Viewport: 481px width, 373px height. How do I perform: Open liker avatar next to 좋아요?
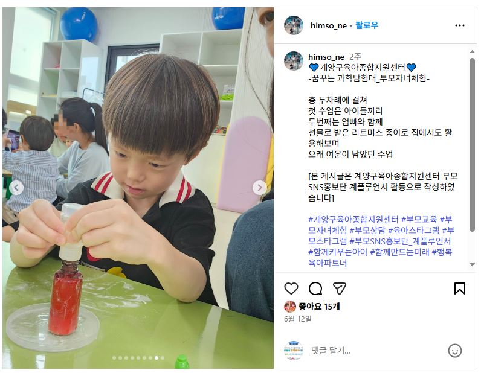pos(290,306)
